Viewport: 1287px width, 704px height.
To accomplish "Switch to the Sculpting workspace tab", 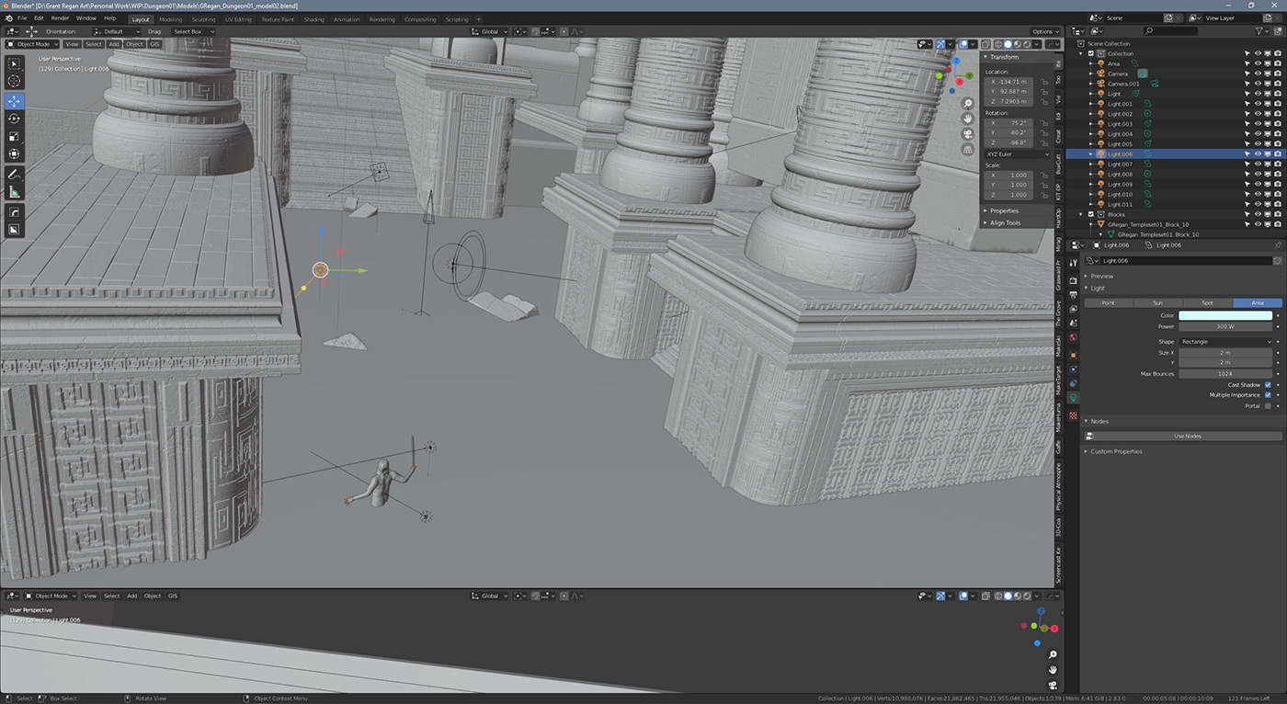I will (203, 19).
